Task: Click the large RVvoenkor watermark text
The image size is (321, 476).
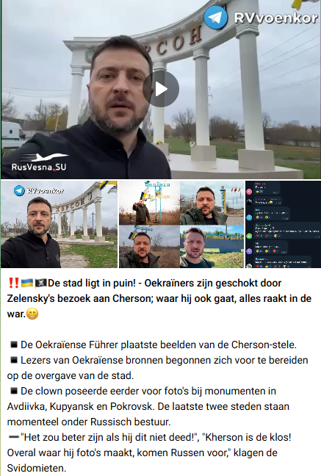Action: coord(275,18)
